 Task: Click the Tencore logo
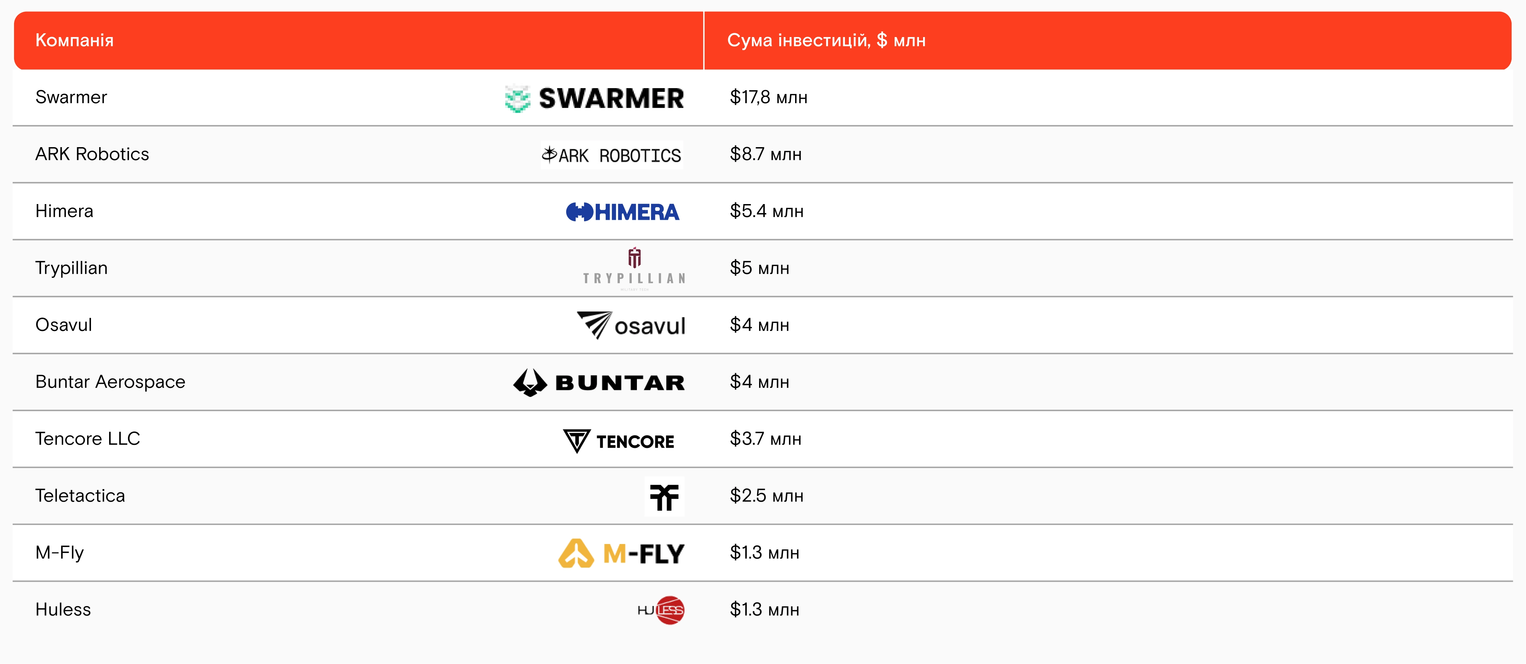[x=618, y=441]
